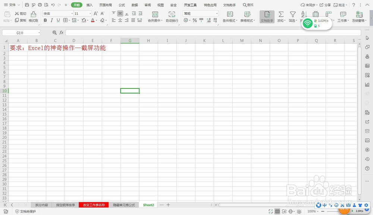Click the insert function fx icon
This screenshot has width=373, height=215.
coord(62,32)
